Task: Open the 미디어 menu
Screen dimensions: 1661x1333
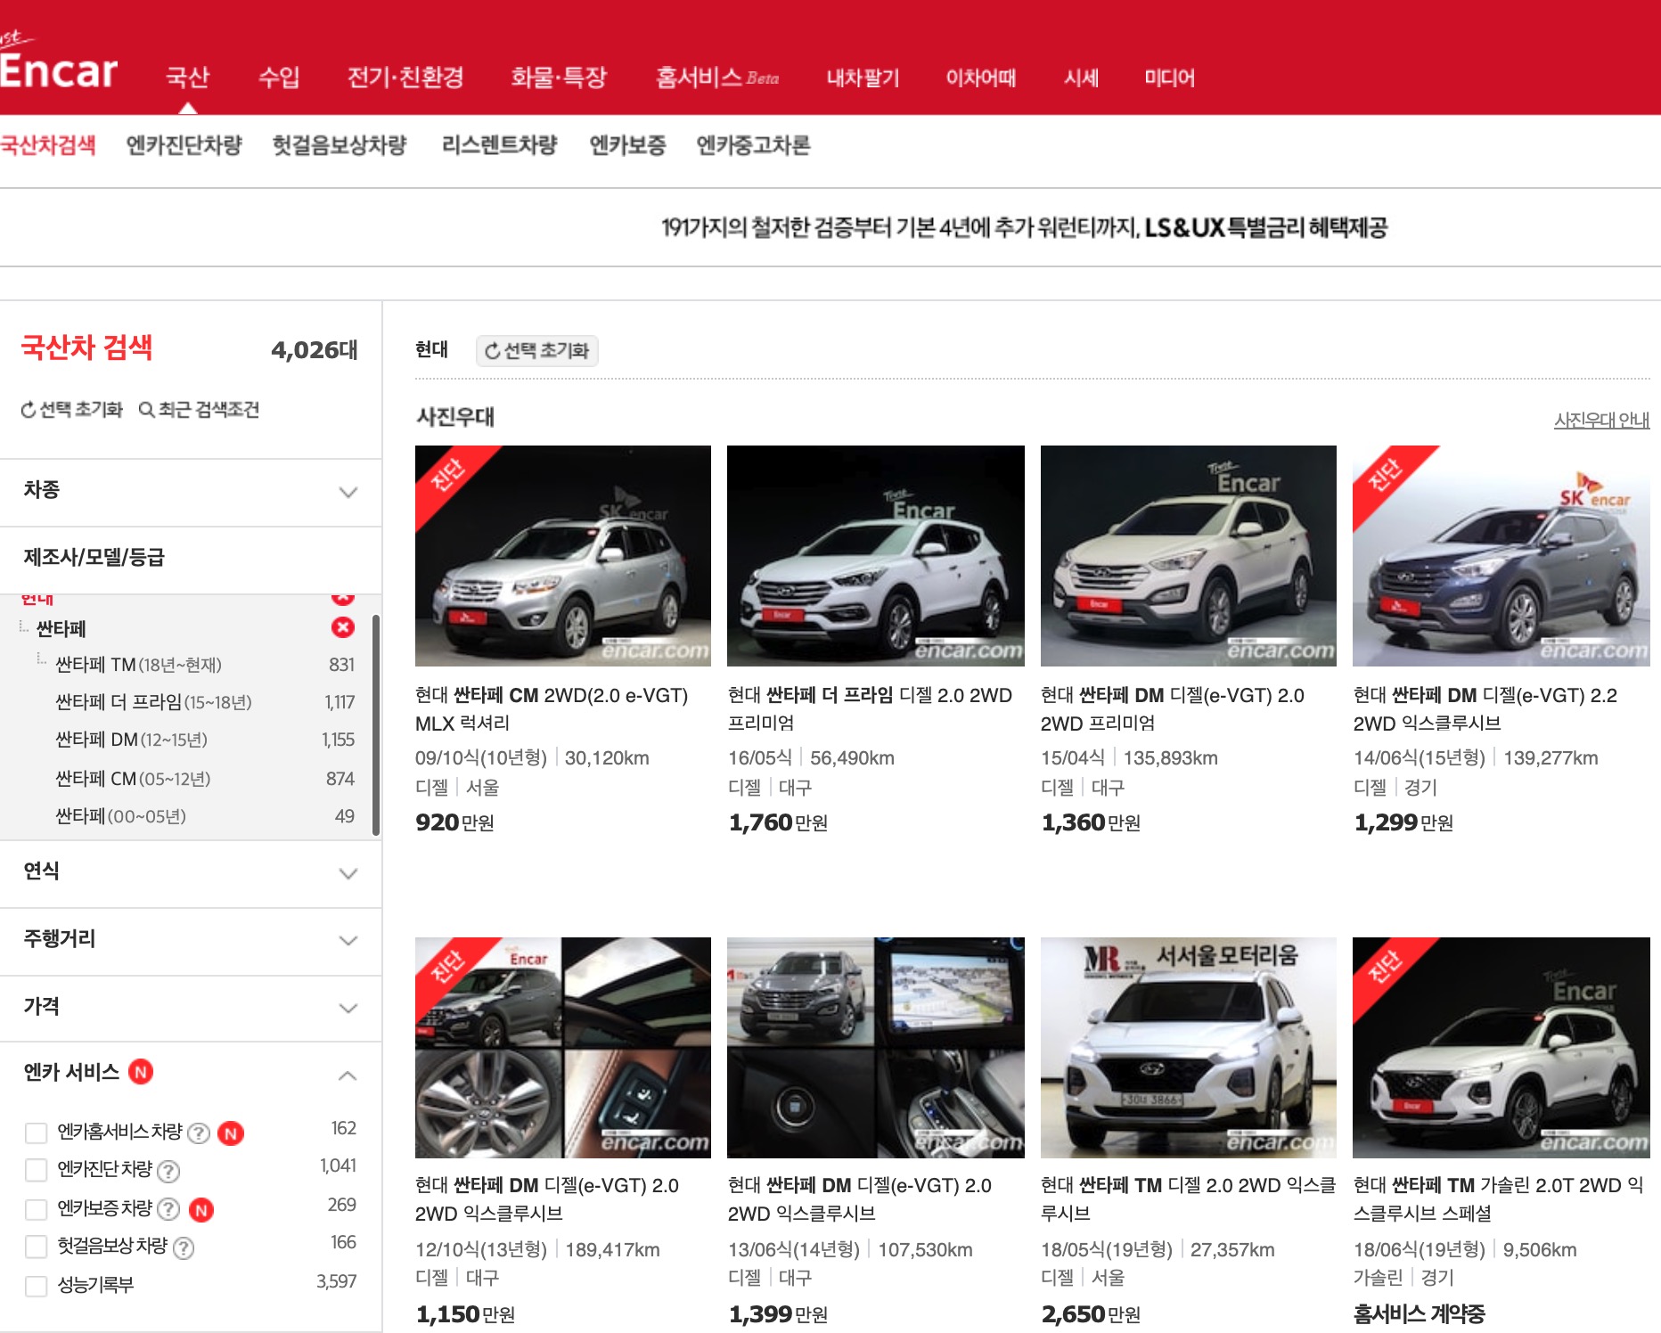Action: 1169,78
